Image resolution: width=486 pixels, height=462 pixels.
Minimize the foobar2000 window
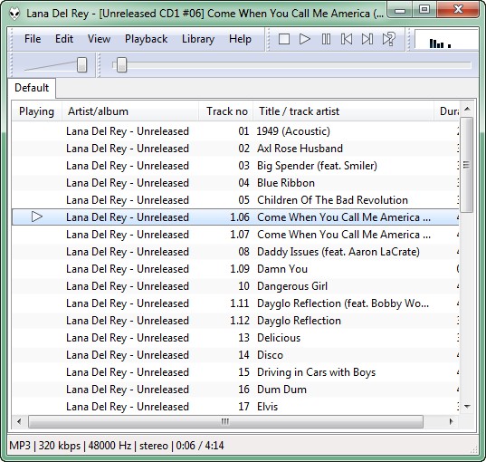400,11
